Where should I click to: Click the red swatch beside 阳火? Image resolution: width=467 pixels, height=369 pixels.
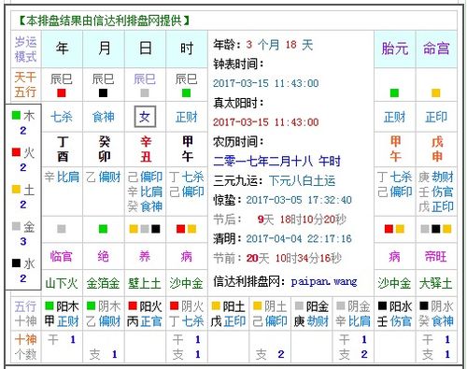pos(133,305)
